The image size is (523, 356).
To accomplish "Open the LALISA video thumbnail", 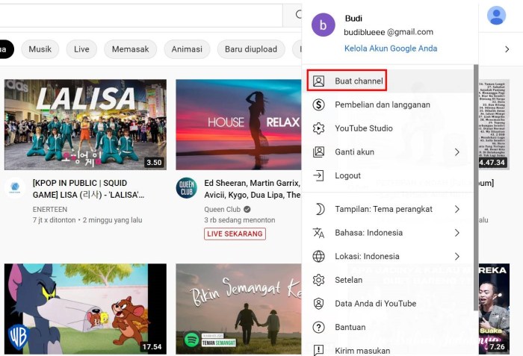I will (85, 125).
